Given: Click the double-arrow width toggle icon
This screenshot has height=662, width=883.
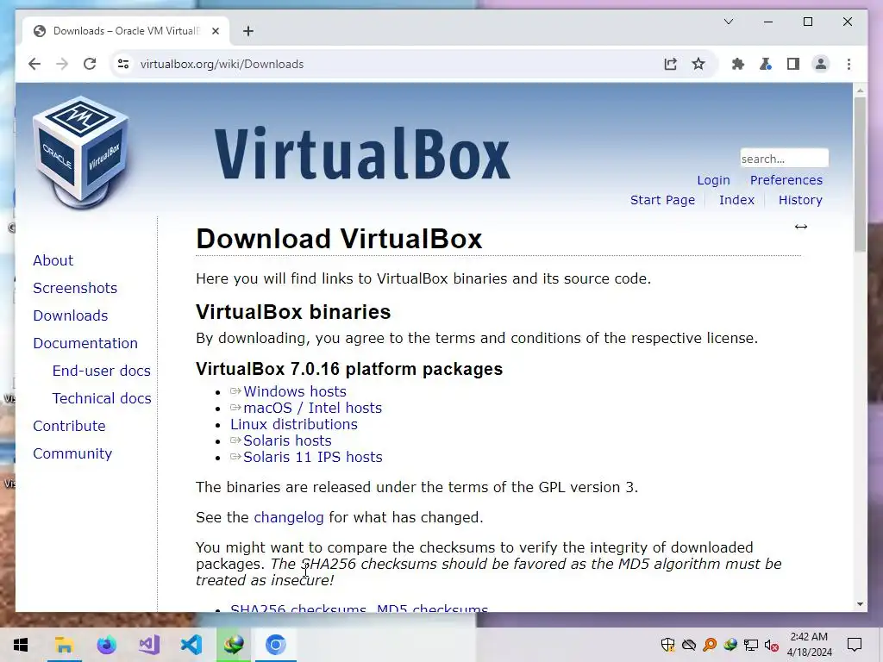Looking at the screenshot, I should (801, 227).
